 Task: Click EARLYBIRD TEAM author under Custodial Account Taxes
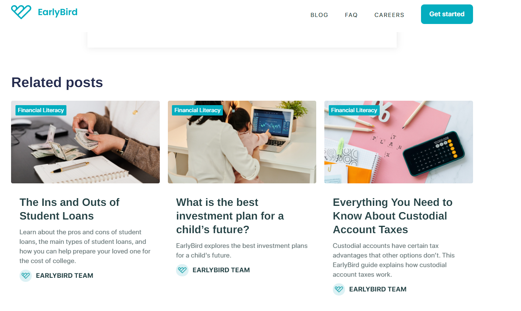378,289
